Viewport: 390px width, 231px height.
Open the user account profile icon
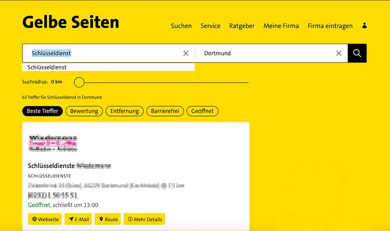364,25
